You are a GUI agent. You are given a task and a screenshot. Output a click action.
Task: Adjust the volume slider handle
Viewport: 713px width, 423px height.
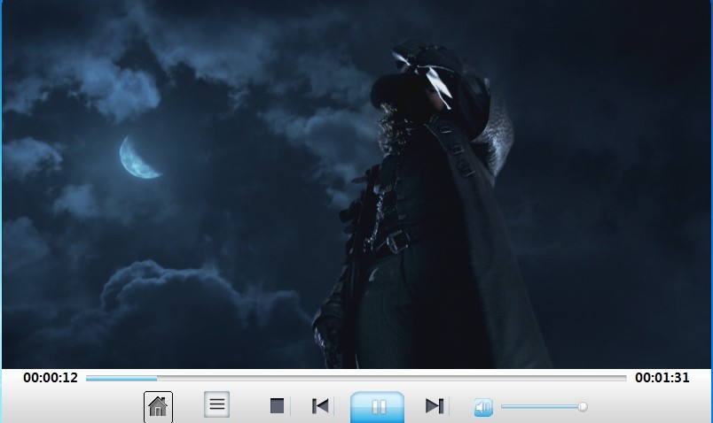click(x=583, y=407)
